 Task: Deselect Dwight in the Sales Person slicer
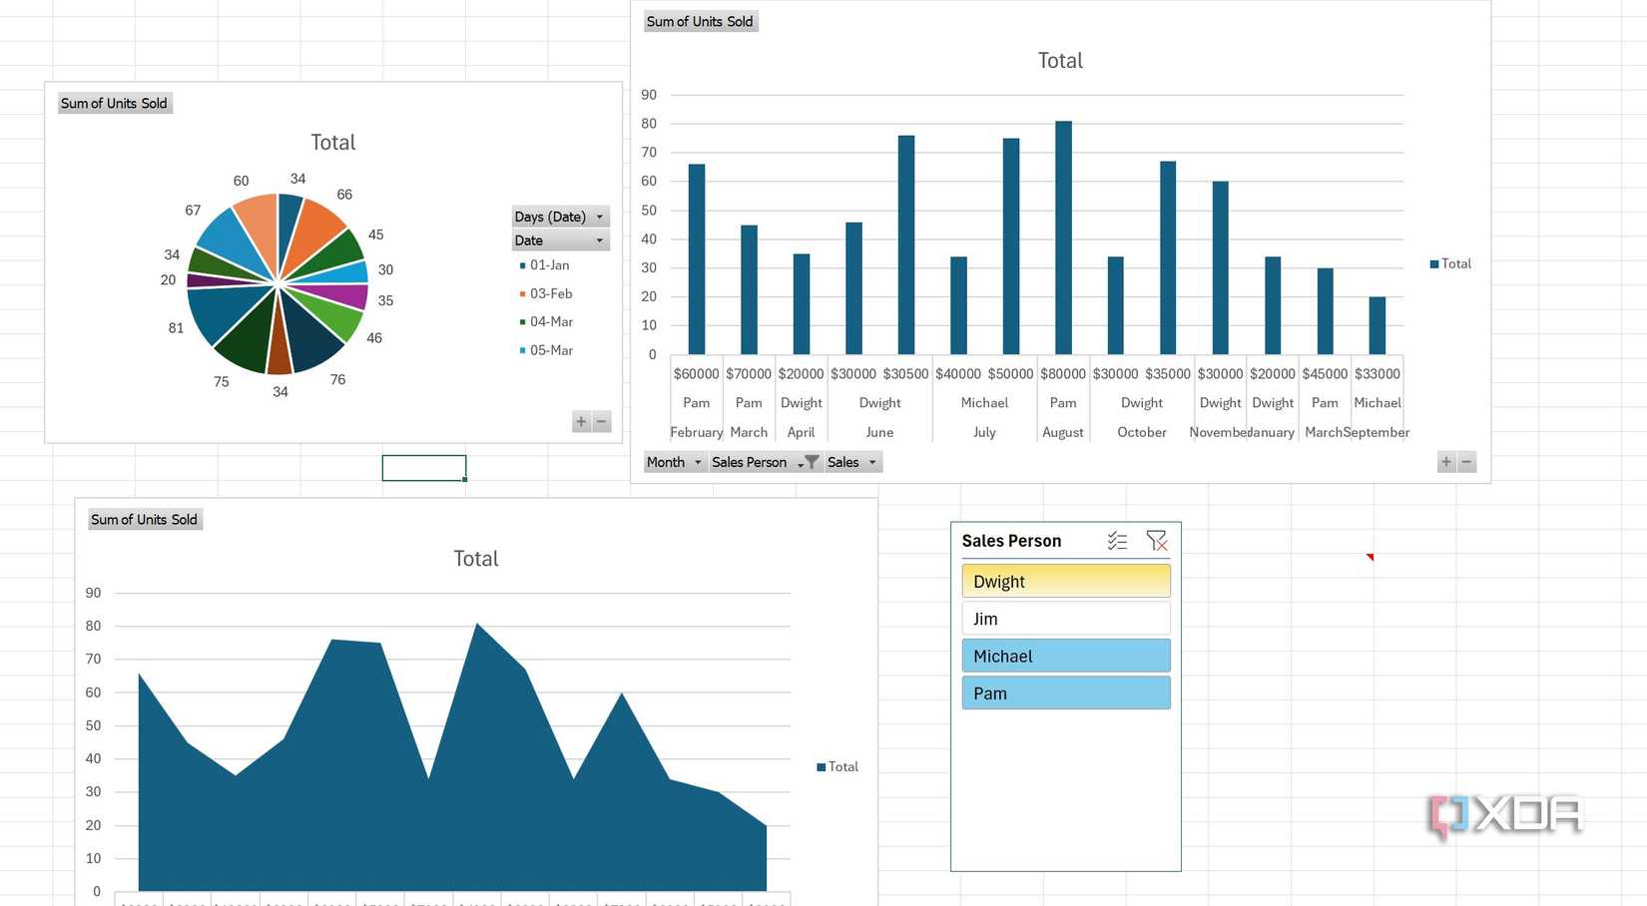pyautogui.click(x=1065, y=580)
